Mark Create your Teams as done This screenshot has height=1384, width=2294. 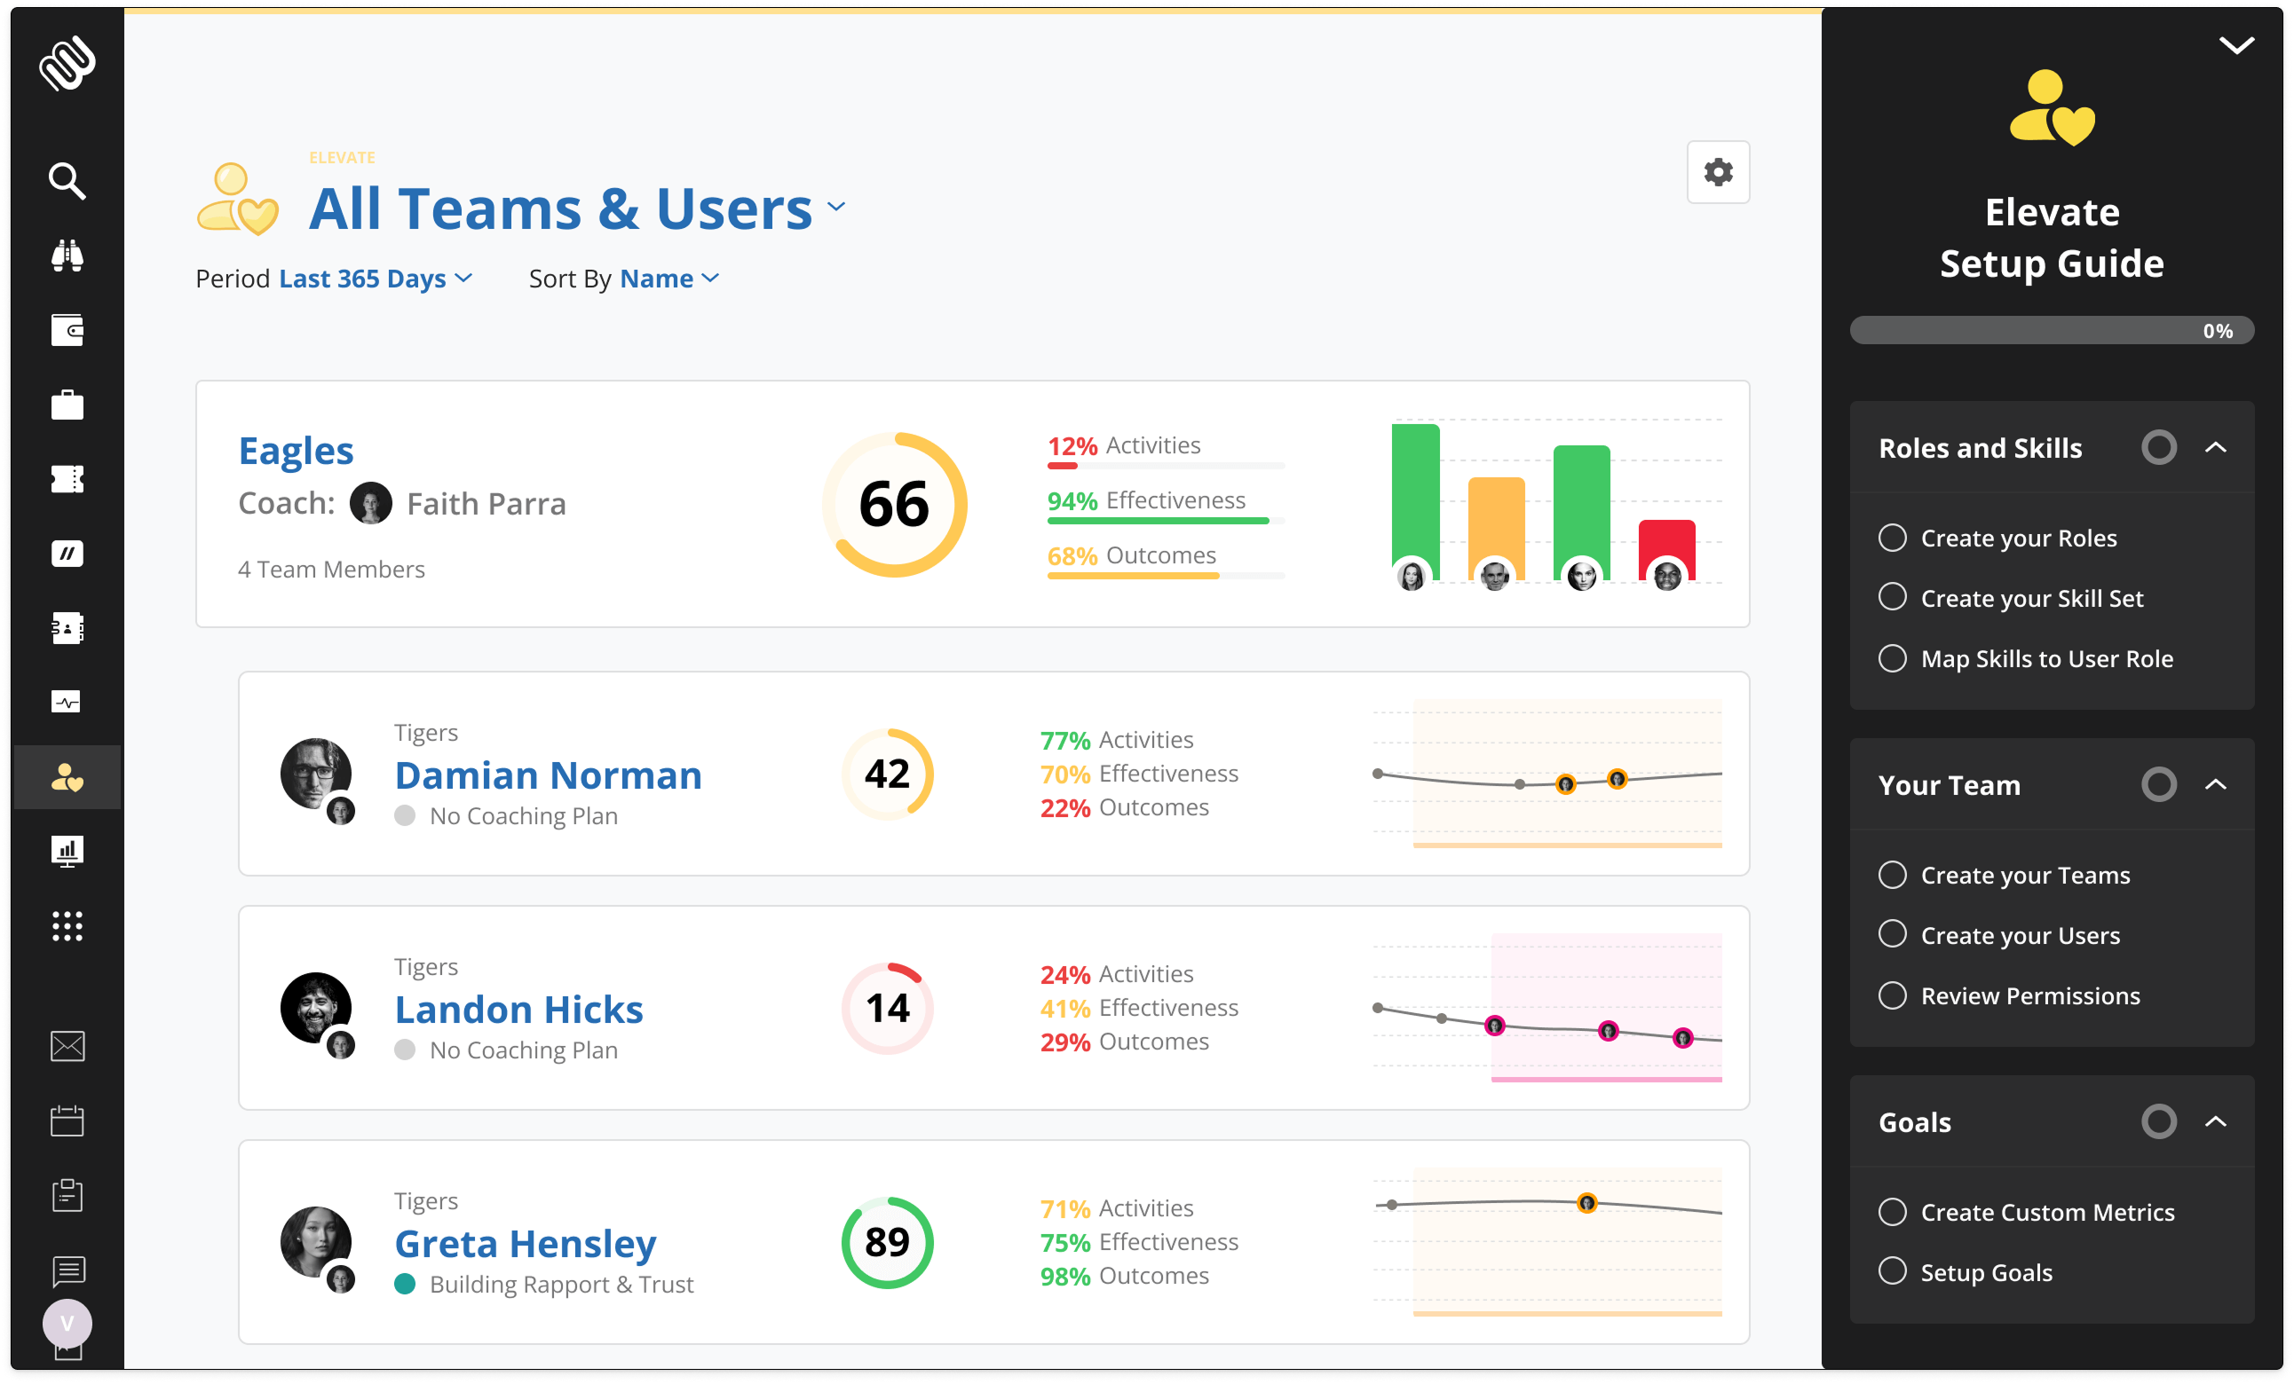pos(1892,874)
